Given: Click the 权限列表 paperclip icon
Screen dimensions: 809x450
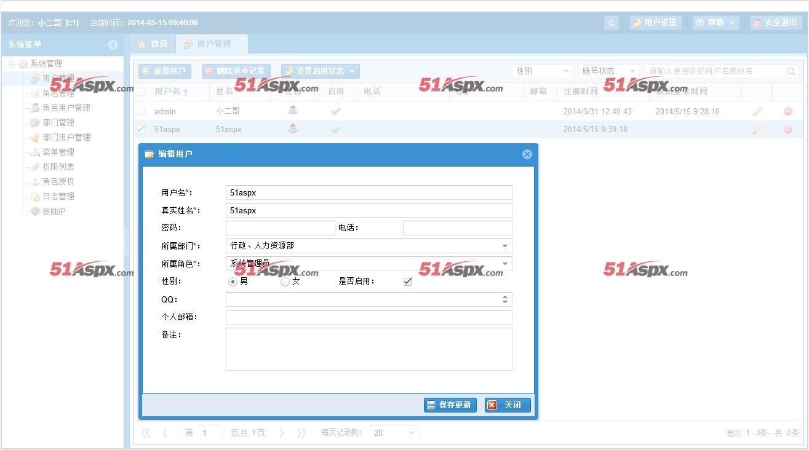Looking at the screenshot, I should coord(35,167).
